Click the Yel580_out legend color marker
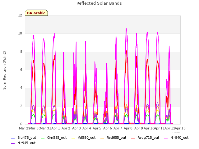The width and height of the screenshot is (199, 149). pyautogui.click(x=73, y=138)
